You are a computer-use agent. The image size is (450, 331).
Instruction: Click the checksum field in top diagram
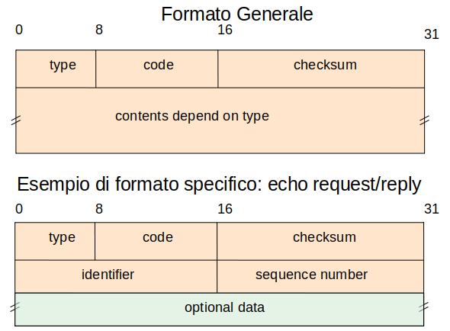coord(321,69)
